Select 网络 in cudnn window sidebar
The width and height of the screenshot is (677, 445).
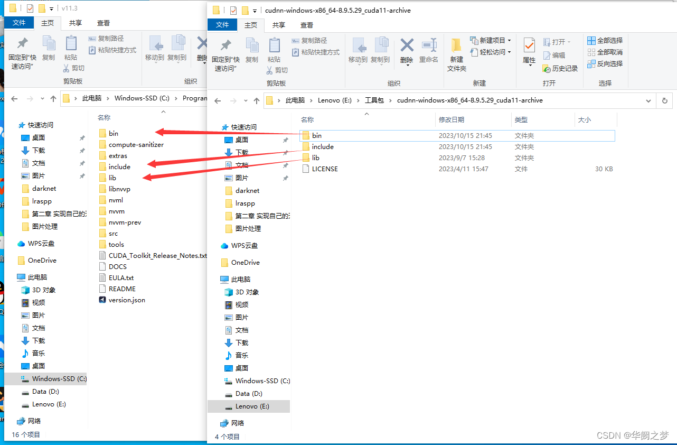(x=238, y=423)
